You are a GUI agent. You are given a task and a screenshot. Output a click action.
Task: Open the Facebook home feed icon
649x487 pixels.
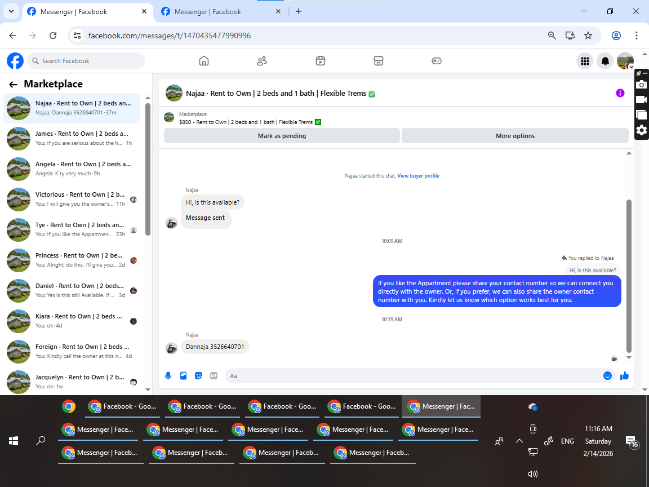point(203,61)
